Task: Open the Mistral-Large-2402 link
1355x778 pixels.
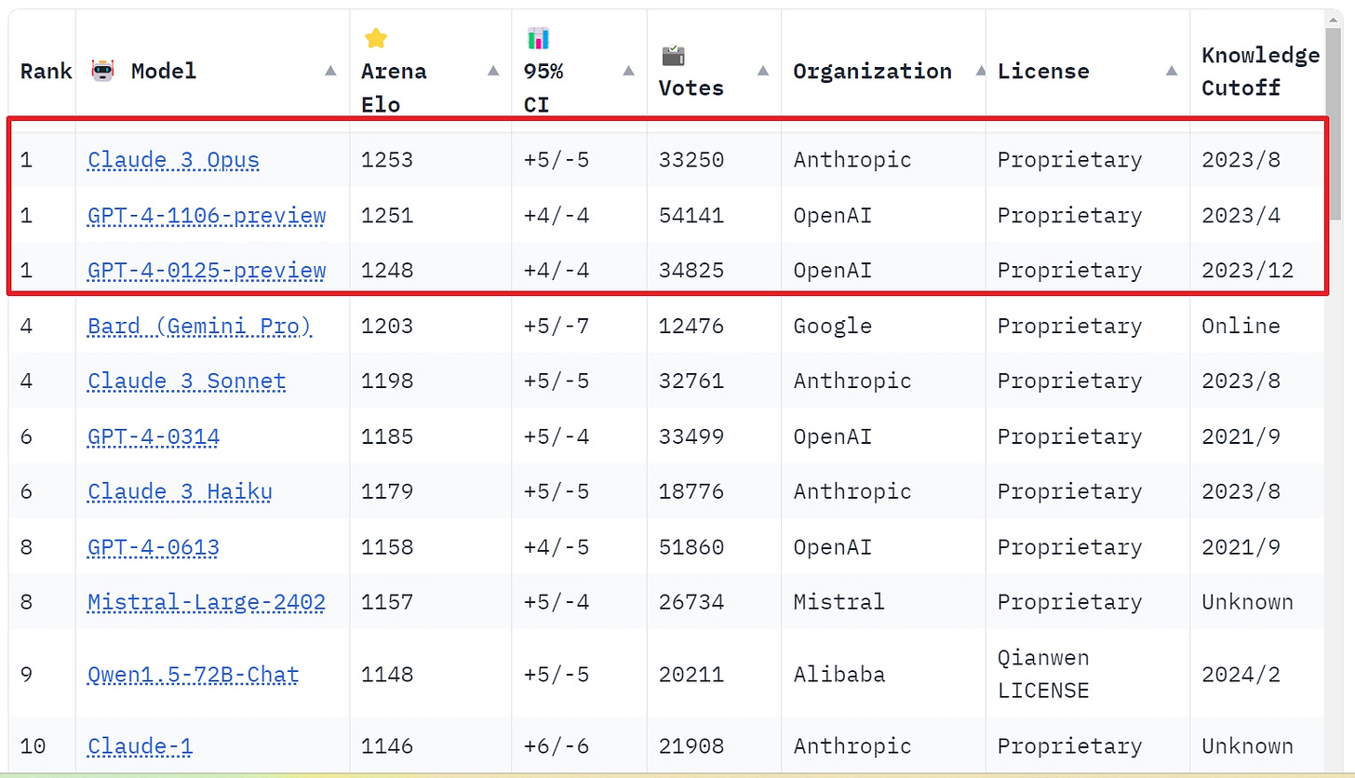Action: 207,603
